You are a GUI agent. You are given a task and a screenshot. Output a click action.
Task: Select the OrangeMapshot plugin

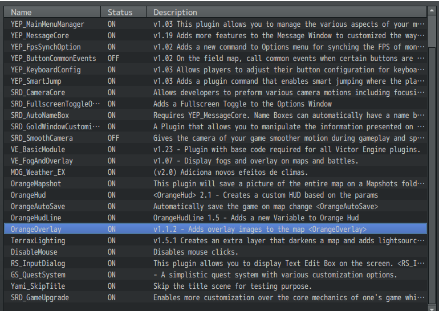point(216,184)
